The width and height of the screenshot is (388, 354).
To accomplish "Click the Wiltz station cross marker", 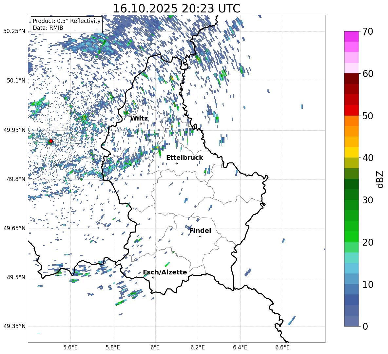I will point(141,124).
